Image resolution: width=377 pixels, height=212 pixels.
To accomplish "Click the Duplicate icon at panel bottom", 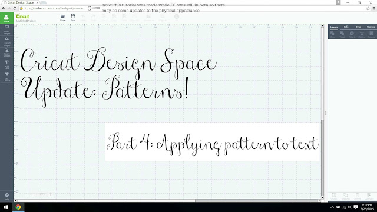I will (x=369, y=196).
